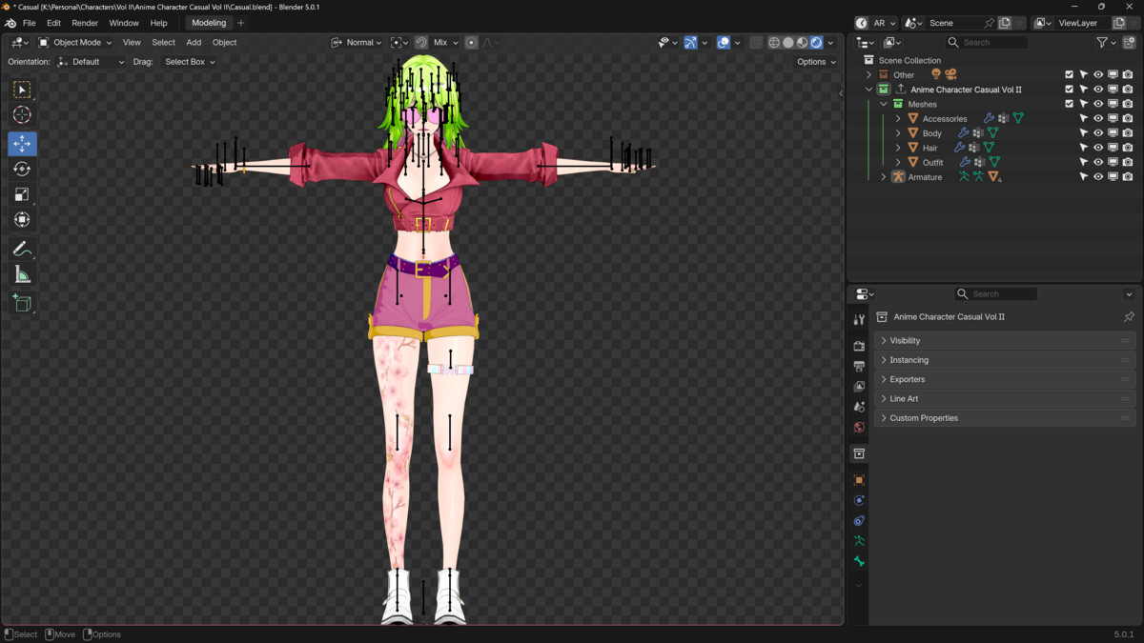Switch to the Modeling workspace tab

(x=208, y=22)
